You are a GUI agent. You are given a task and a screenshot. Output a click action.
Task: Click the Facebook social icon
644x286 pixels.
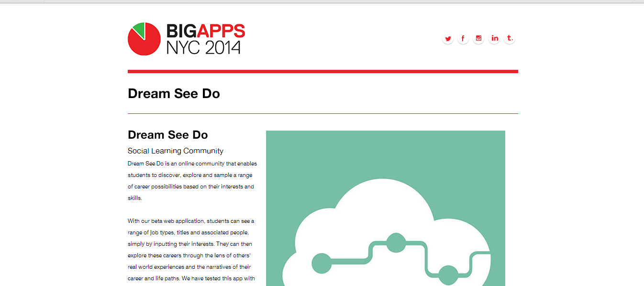tap(463, 38)
